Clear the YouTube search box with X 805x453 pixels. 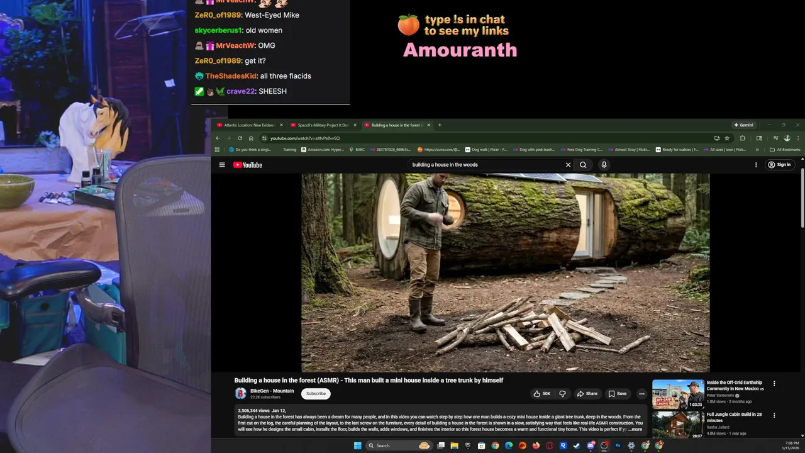click(x=568, y=165)
